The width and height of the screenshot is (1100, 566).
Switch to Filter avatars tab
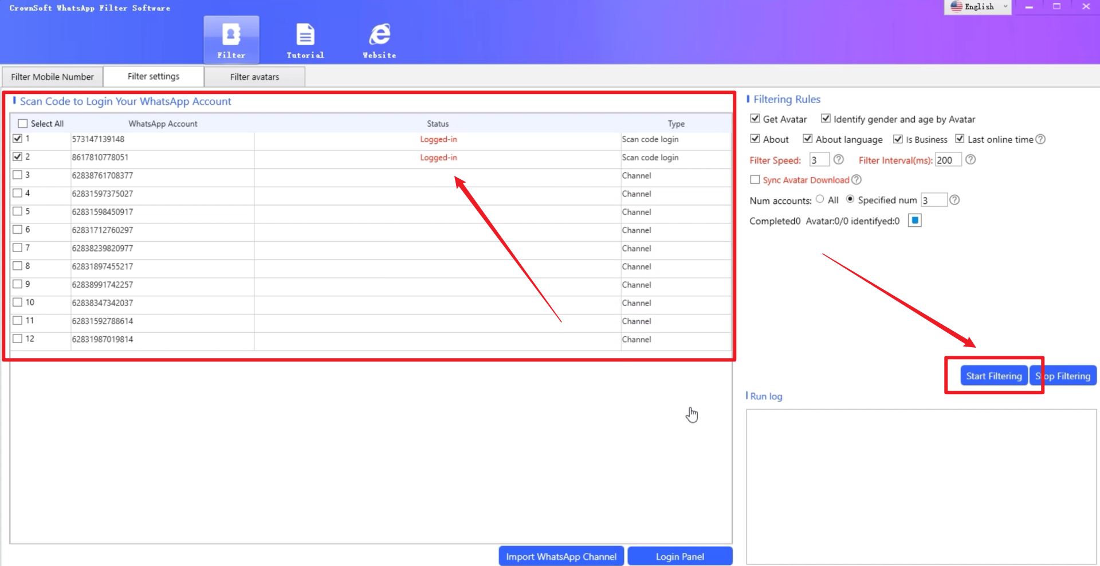tap(254, 77)
